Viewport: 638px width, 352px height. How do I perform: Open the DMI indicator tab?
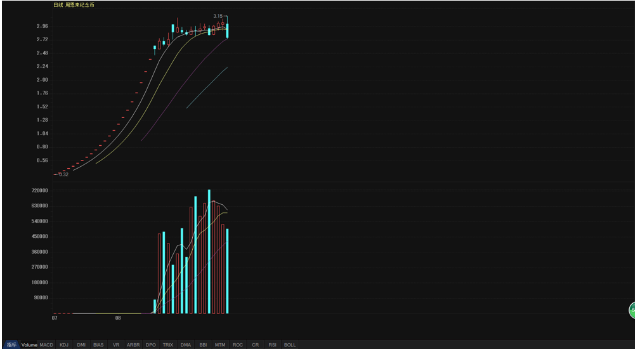pos(81,345)
